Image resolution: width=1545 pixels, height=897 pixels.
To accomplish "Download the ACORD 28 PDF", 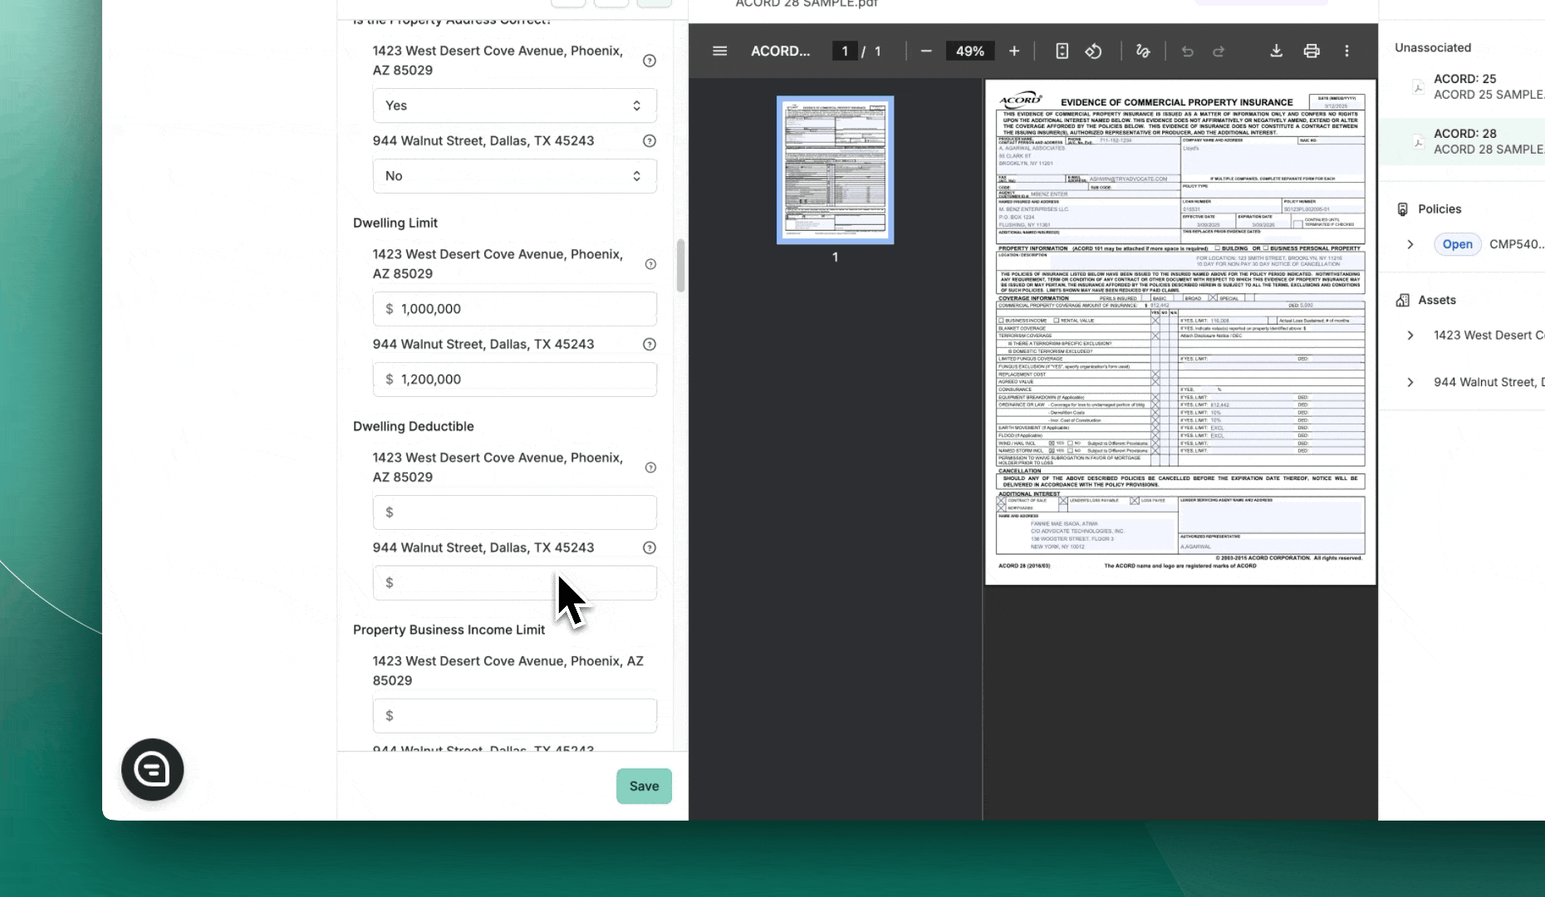I will pyautogui.click(x=1277, y=51).
